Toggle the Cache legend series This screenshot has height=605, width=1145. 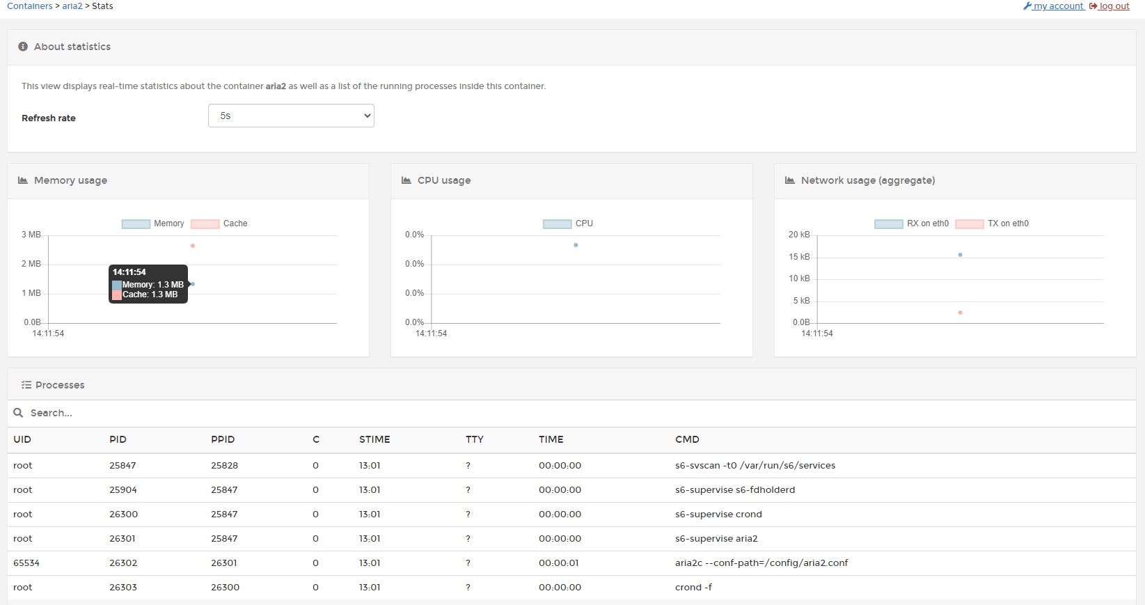(x=220, y=223)
